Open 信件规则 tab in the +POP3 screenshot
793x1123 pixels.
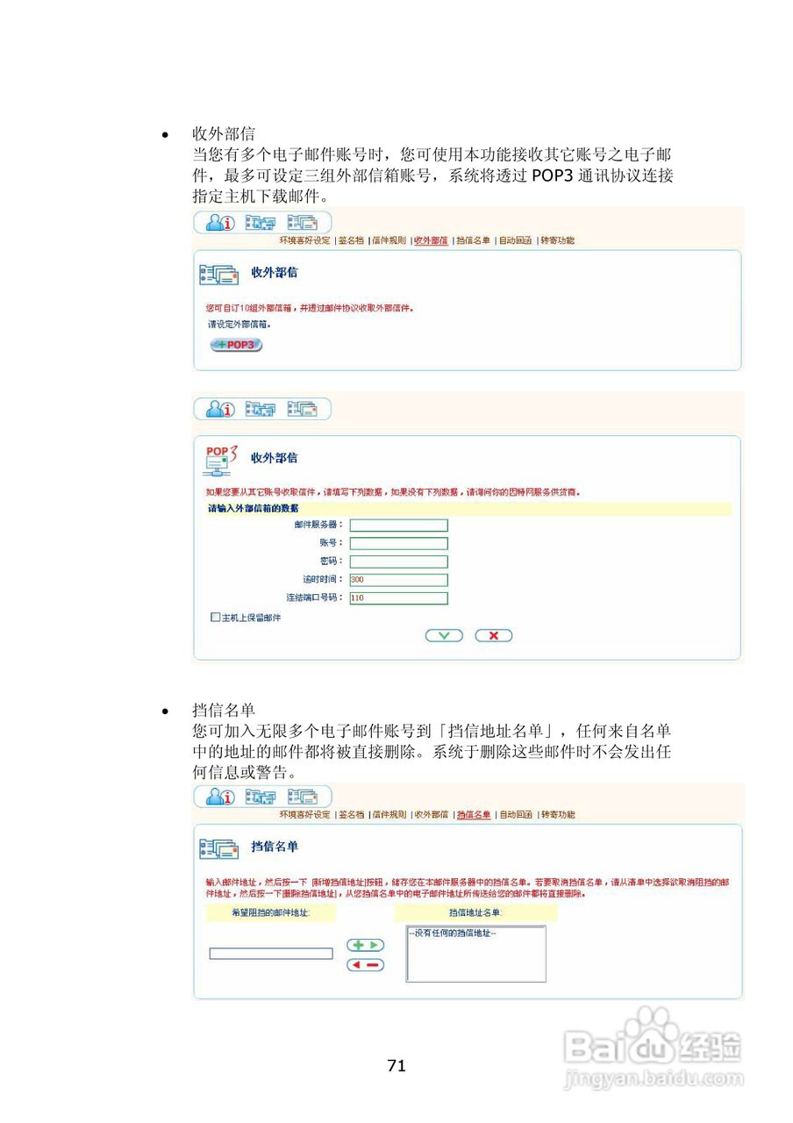pyautogui.click(x=389, y=240)
